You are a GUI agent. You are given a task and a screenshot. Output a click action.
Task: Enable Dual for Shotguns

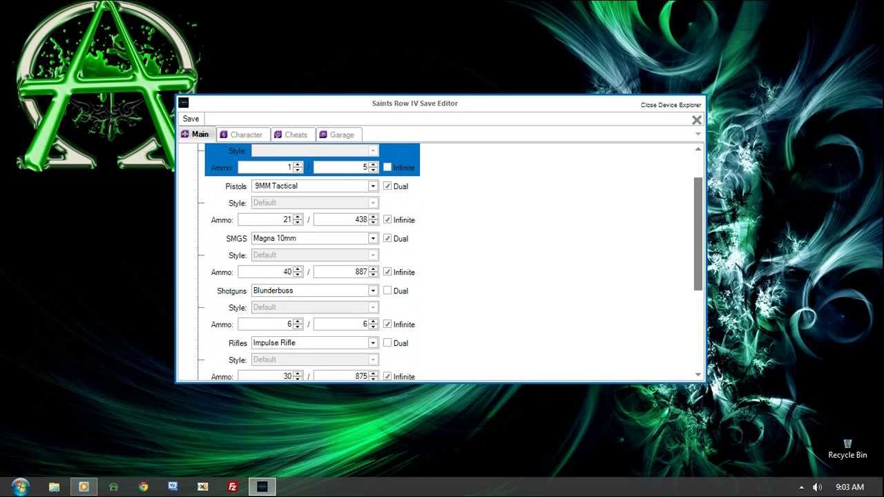387,291
